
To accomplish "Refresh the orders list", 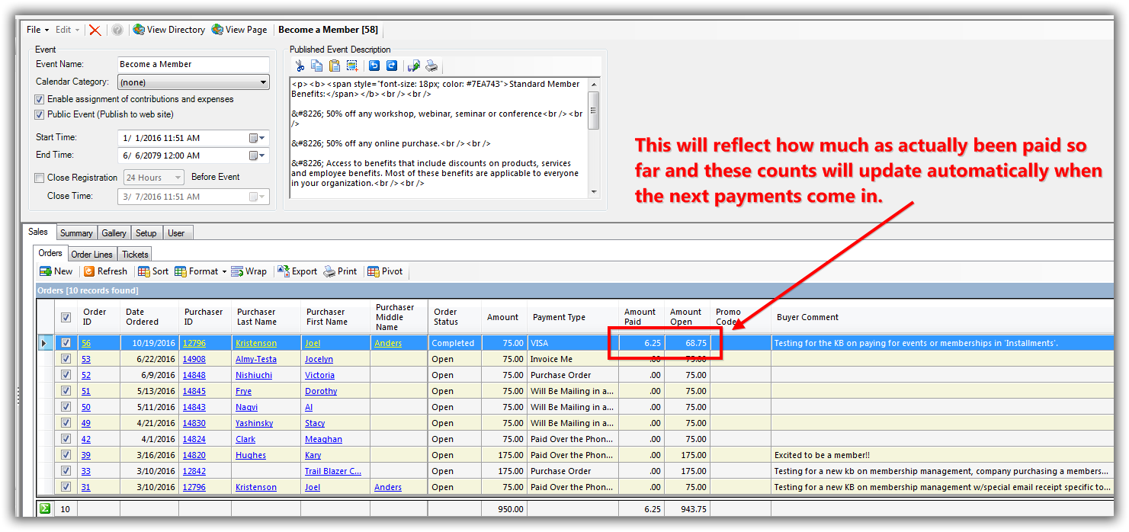I will pos(105,271).
